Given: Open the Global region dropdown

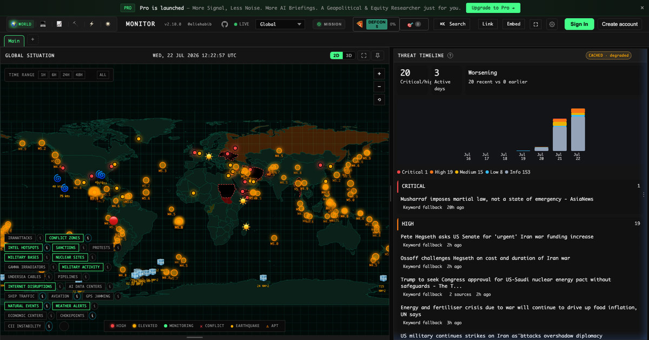Looking at the screenshot, I should (280, 24).
